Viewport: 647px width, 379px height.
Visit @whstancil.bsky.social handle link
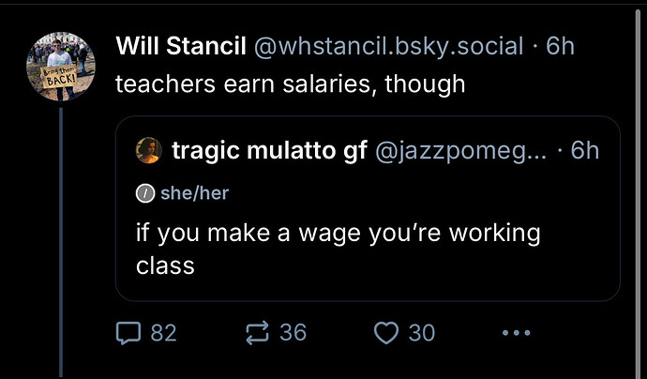(388, 46)
